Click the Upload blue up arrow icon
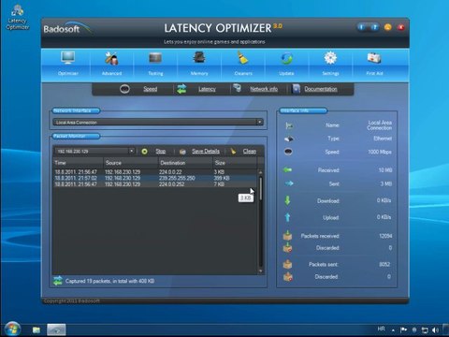This screenshot has width=449, height=337. pos(287,217)
